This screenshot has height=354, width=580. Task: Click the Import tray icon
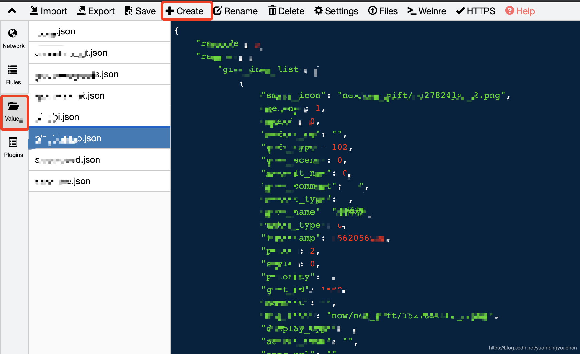(34, 11)
